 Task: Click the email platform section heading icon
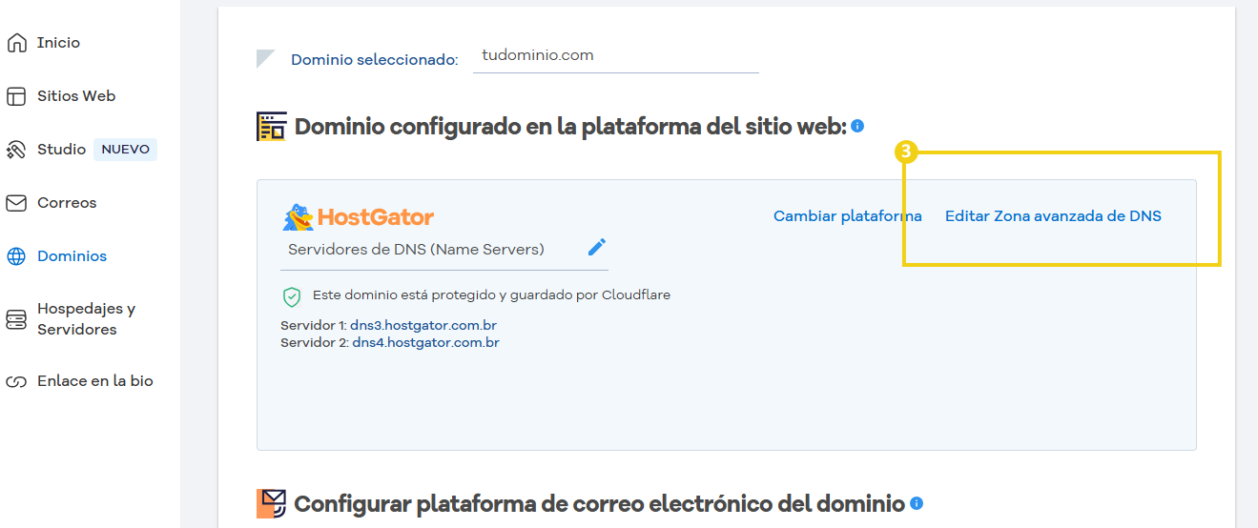pos(272,503)
